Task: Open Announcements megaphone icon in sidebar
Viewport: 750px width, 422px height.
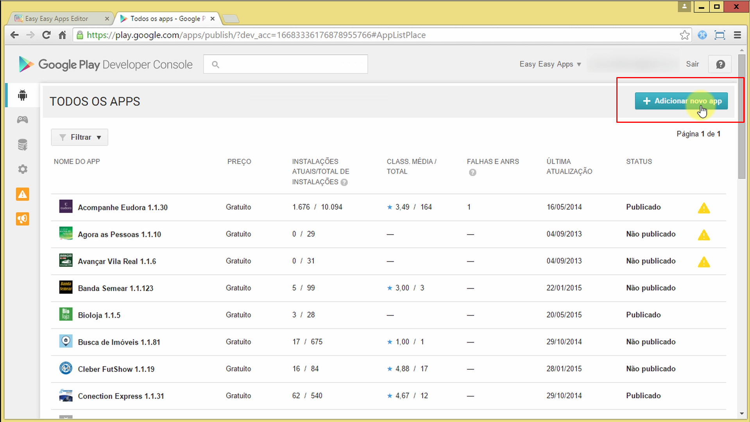Action: tap(23, 219)
